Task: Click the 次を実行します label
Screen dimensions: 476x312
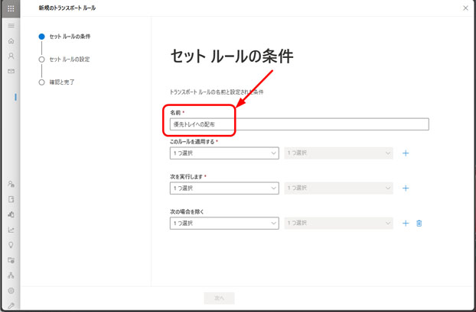Action: click(x=186, y=177)
